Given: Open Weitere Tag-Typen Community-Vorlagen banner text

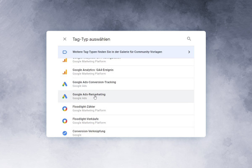Looking at the screenshot, I should [x=117, y=52].
